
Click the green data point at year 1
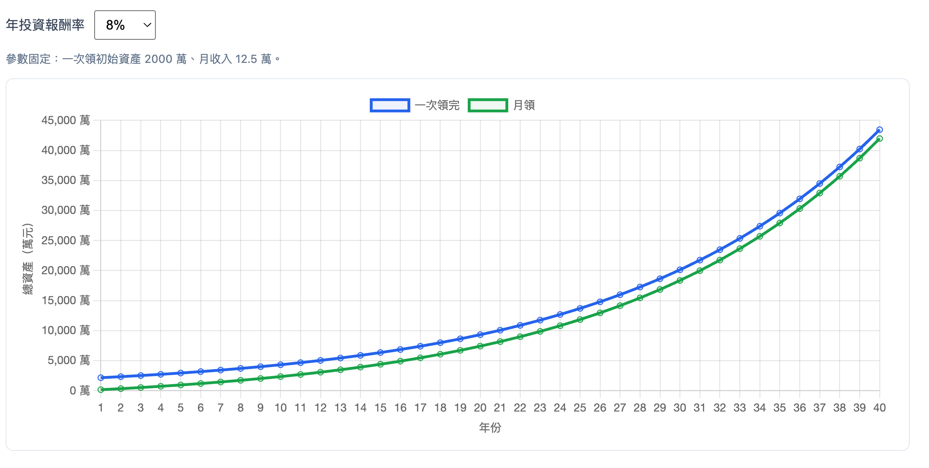point(101,390)
